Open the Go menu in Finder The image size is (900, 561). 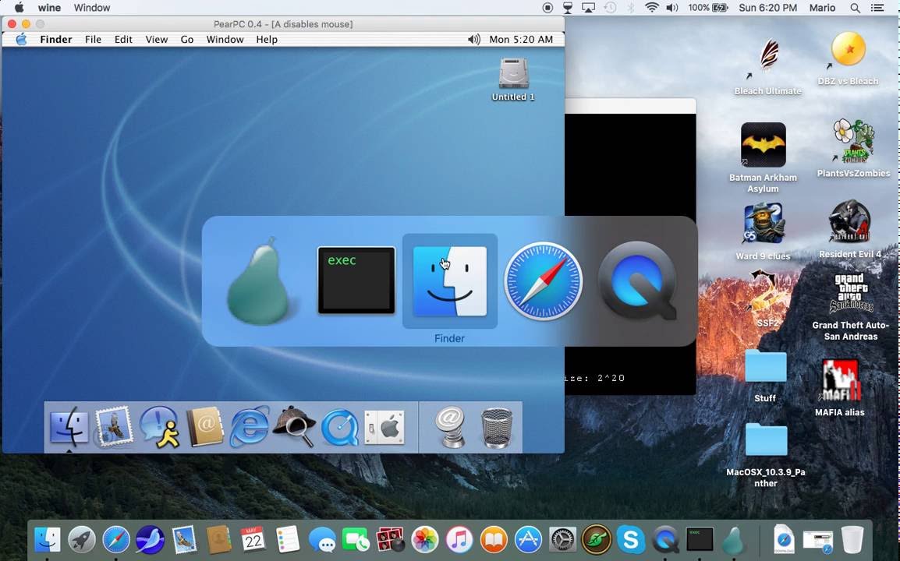tap(187, 39)
